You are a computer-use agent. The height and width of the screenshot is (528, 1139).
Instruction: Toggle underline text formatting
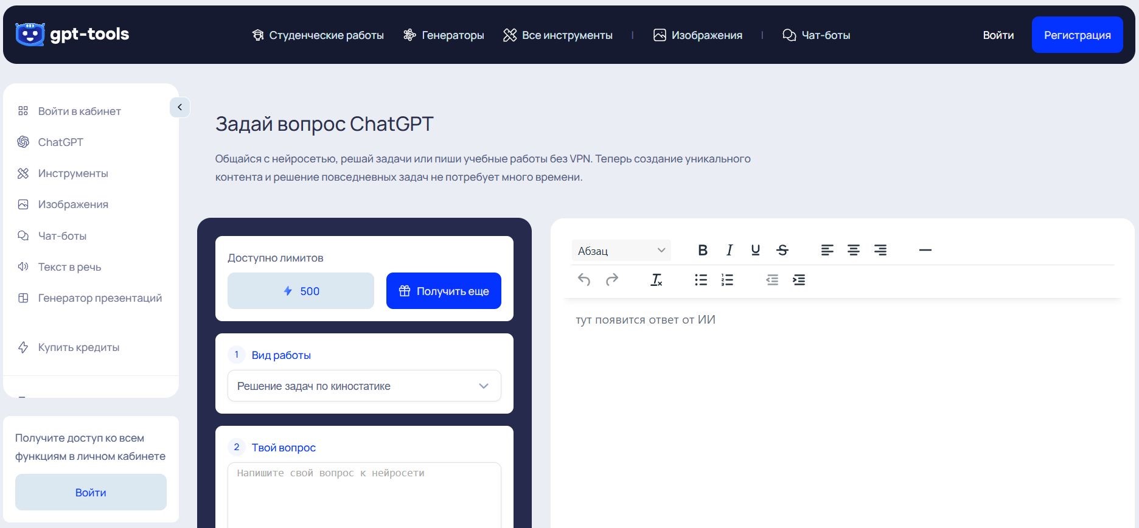[x=755, y=250]
